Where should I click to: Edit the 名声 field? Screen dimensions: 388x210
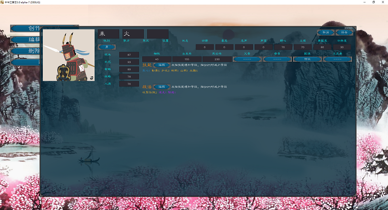click(244, 47)
